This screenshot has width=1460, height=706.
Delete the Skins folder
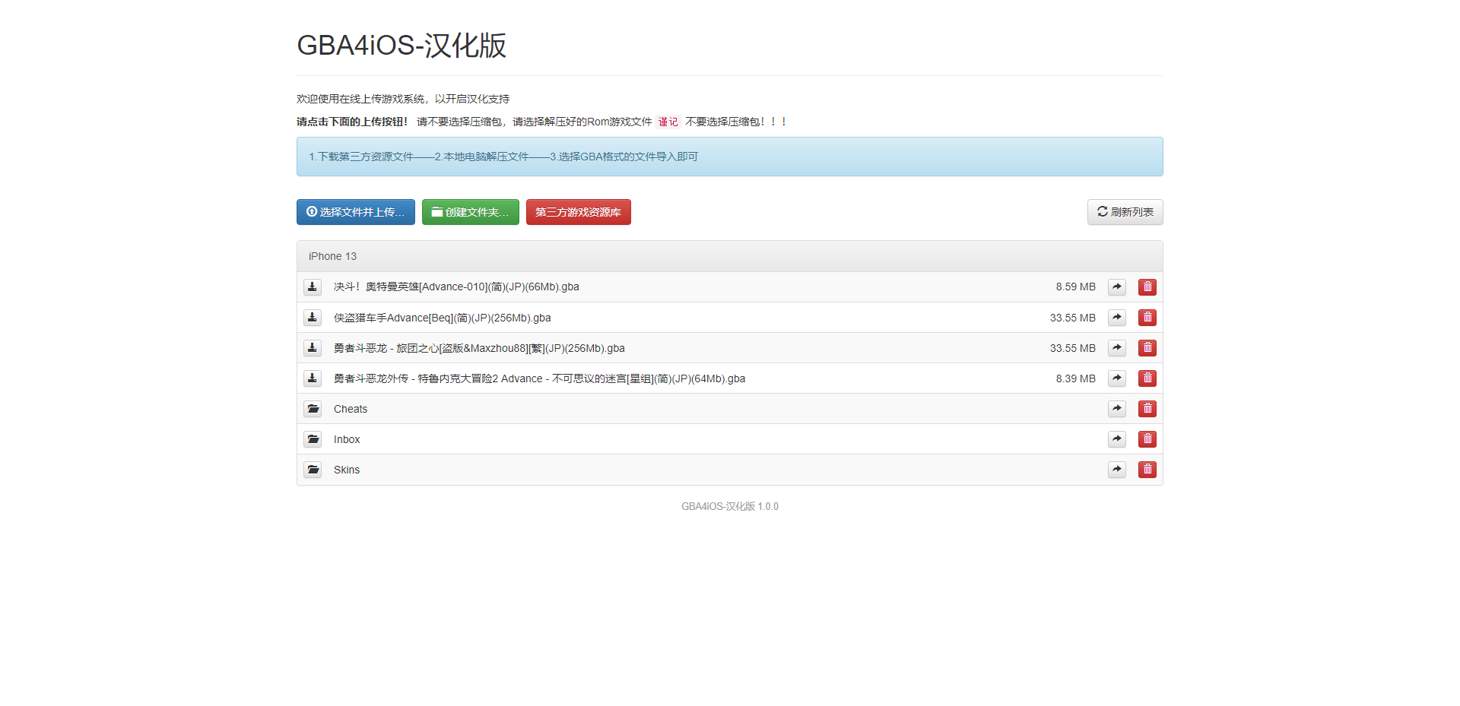tap(1147, 469)
